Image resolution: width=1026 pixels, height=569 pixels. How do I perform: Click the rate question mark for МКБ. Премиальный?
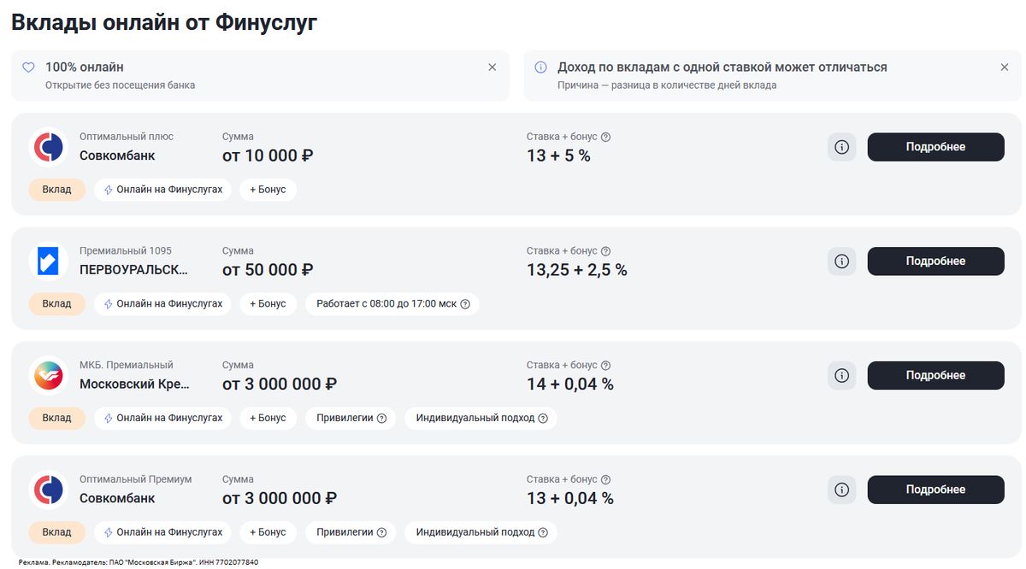click(606, 366)
